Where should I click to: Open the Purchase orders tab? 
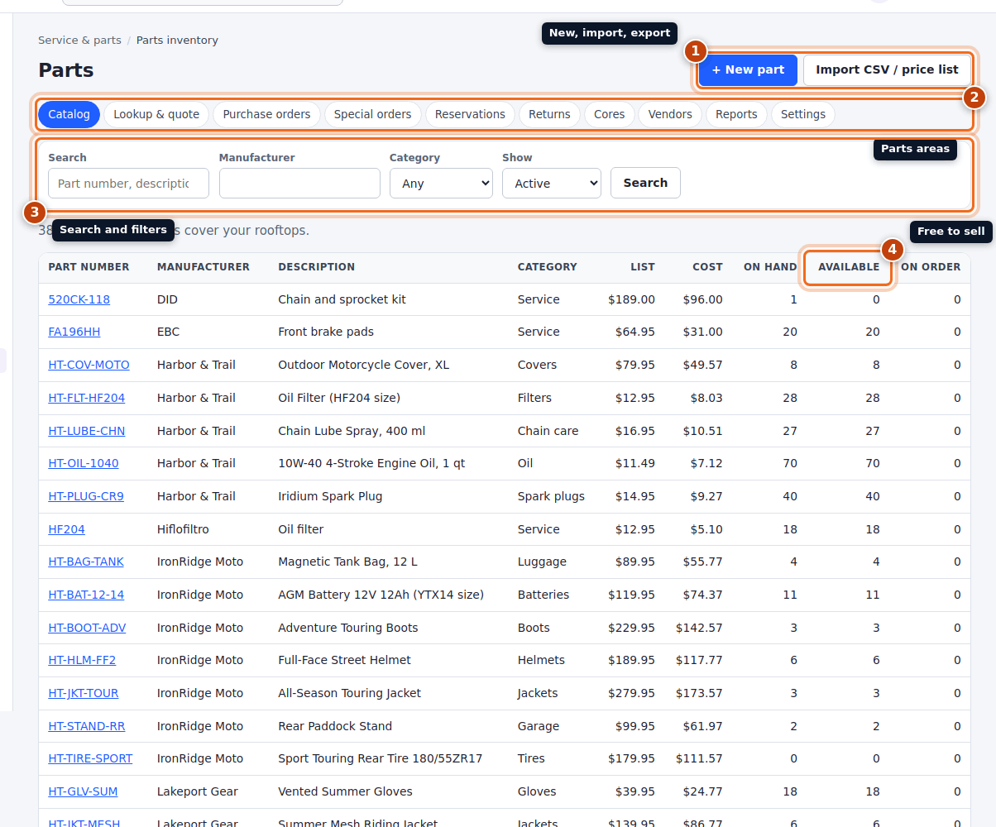(266, 114)
